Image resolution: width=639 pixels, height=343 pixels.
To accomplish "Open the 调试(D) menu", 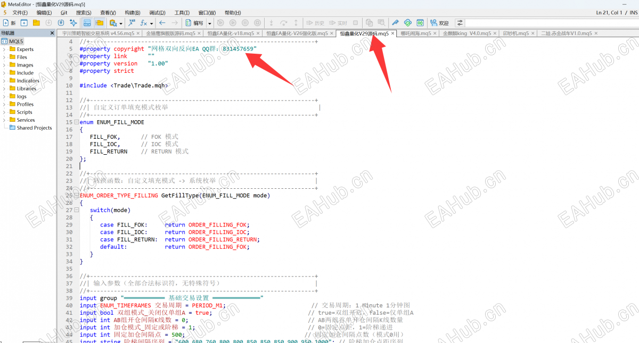I will tap(157, 12).
